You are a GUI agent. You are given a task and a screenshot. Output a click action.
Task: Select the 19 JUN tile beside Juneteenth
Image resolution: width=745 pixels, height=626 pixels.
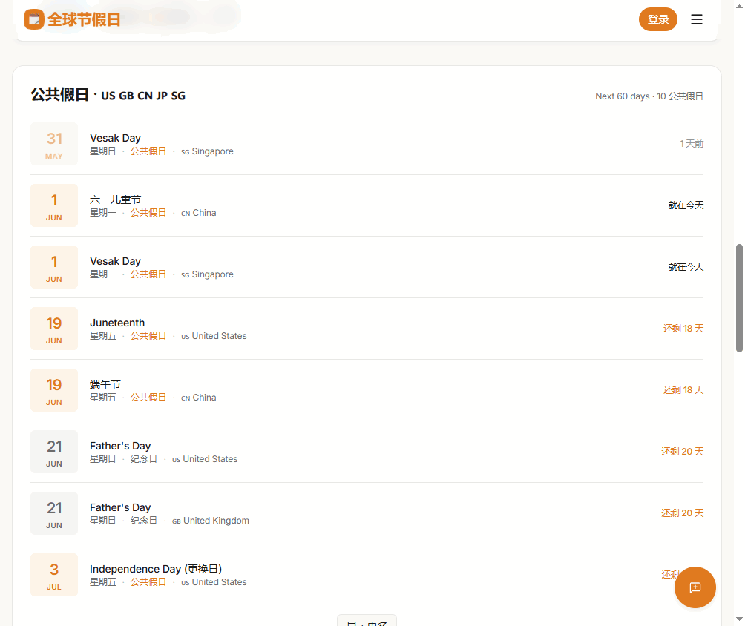[x=54, y=329]
